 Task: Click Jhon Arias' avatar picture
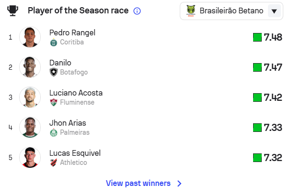[x=30, y=127]
